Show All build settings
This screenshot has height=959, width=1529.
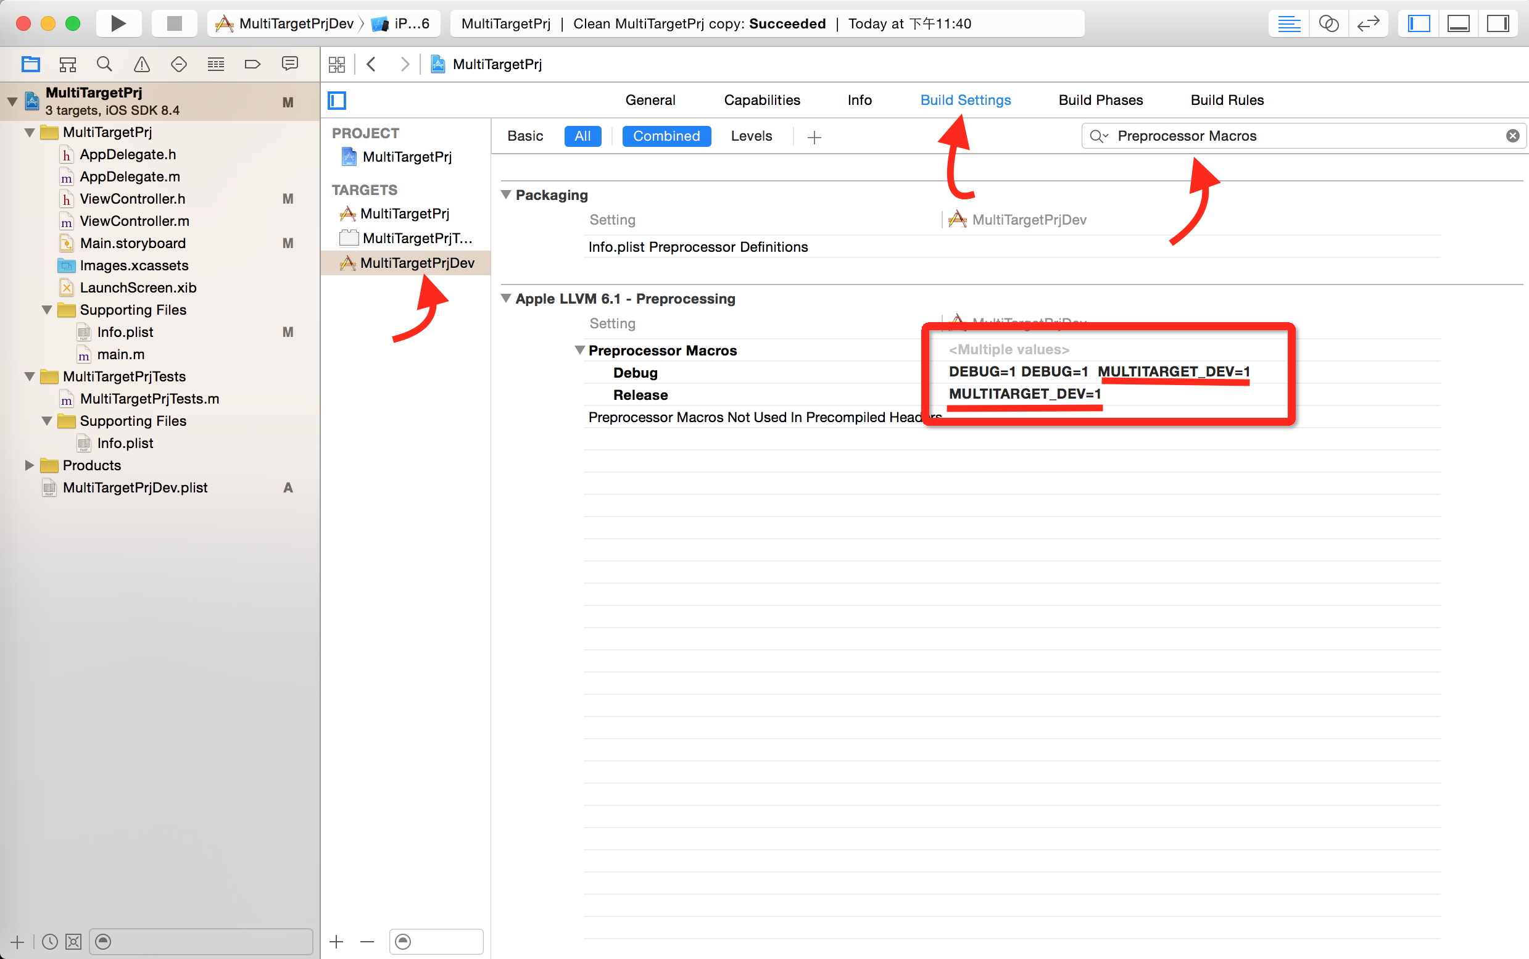point(582,136)
